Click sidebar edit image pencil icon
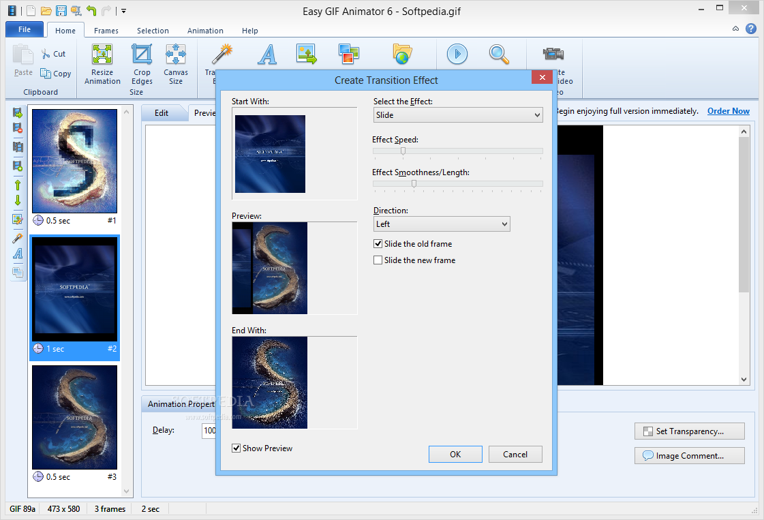The image size is (764, 520). click(18, 219)
